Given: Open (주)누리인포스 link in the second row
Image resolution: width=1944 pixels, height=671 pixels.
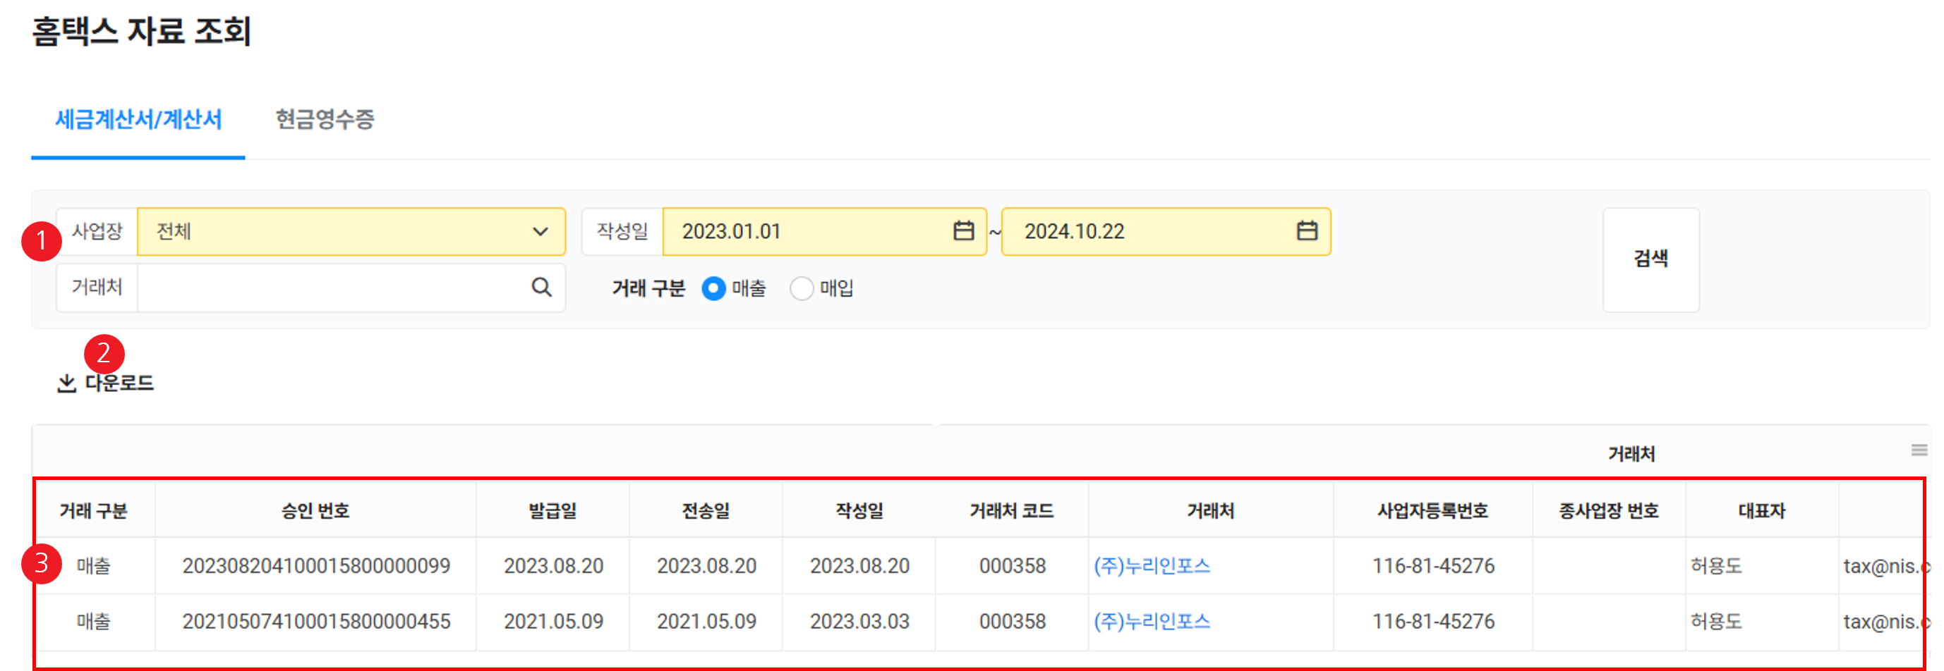Looking at the screenshot, I should pos(1152,621).
